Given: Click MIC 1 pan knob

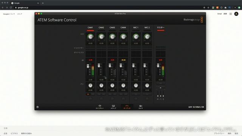Looking at the screenshot, I should point(136,85).
